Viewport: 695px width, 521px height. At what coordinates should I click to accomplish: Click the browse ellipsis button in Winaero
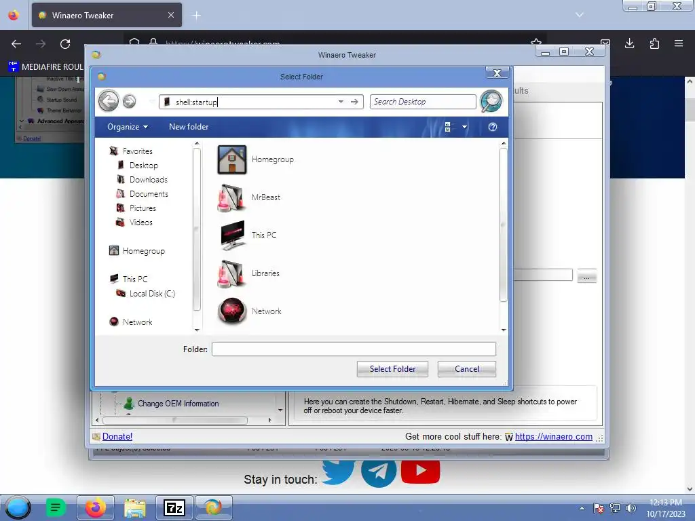tap(587, 276)
